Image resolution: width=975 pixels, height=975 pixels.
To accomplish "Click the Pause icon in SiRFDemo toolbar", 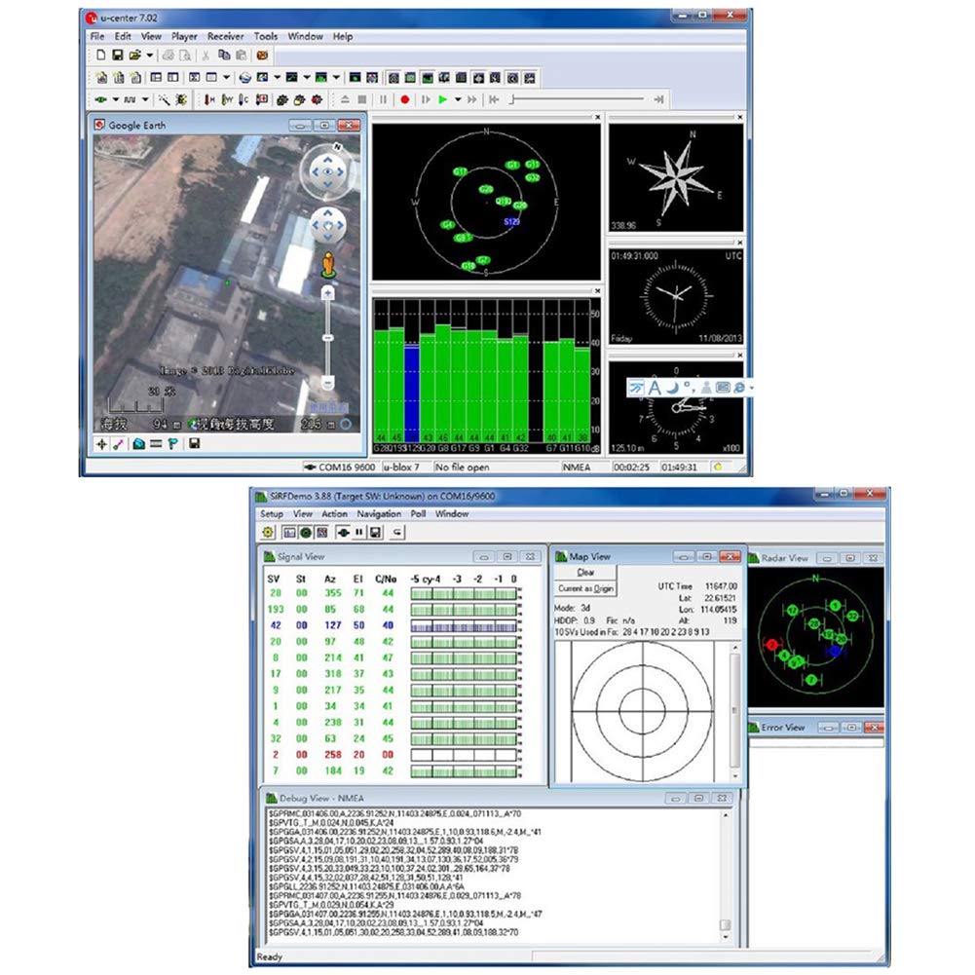I will pos(358,532).
